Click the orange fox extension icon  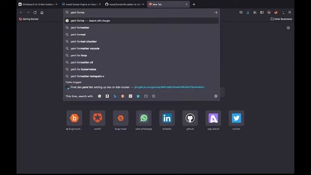point(276,12)
